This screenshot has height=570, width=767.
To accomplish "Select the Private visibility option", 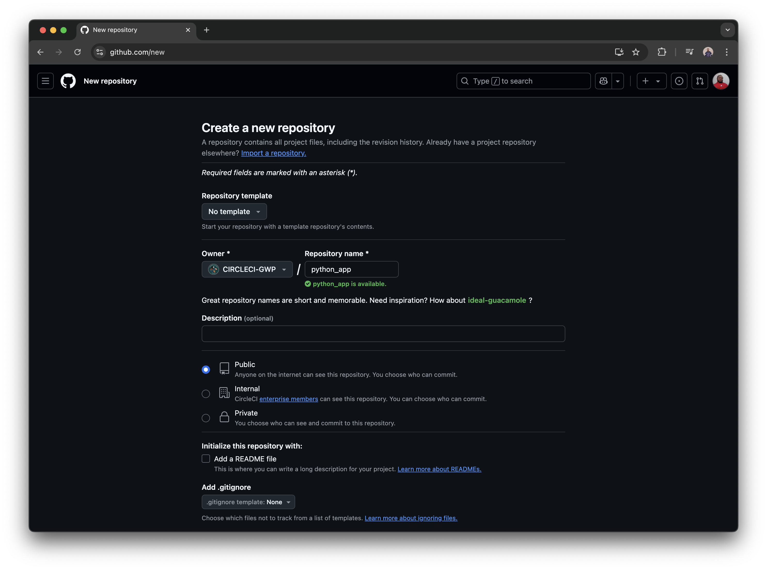I will pos(206,418).
